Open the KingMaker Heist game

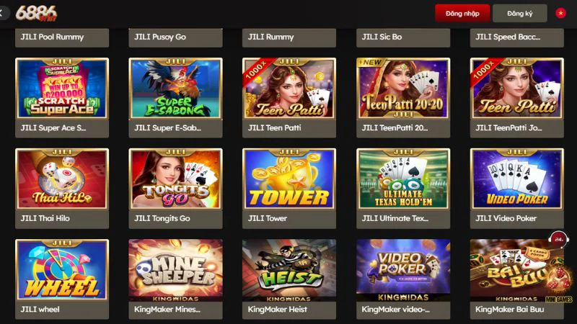(289, 270)
